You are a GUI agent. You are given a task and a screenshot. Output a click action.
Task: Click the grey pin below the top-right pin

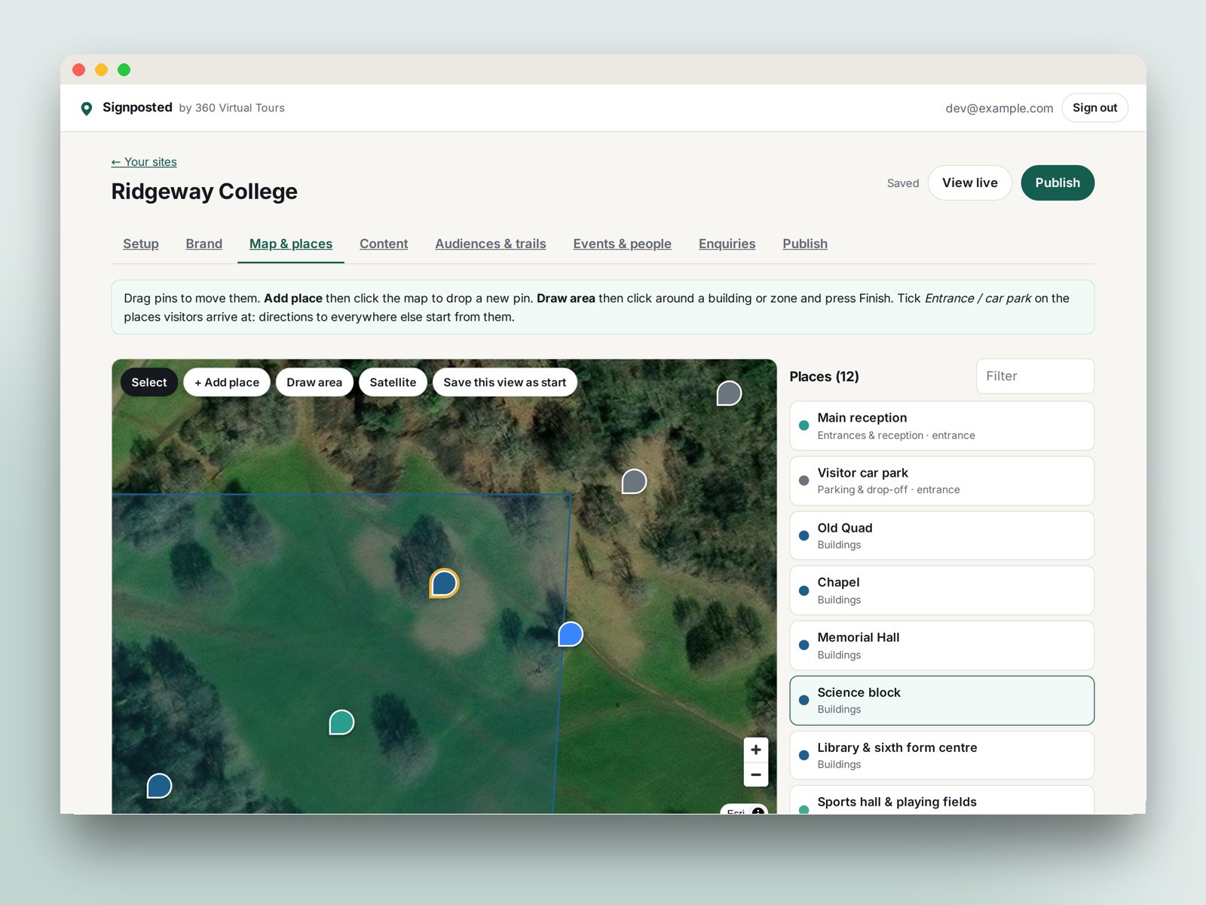tap(634, 481)
